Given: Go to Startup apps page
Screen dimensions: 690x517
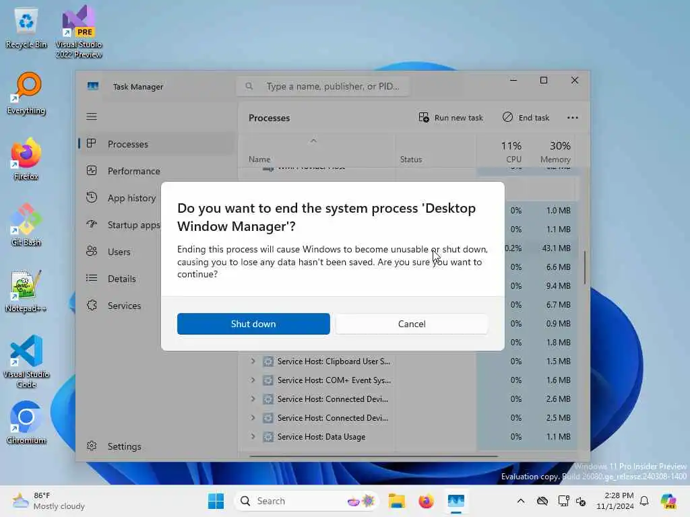Looking at the screenshot, I should [133, 225].
